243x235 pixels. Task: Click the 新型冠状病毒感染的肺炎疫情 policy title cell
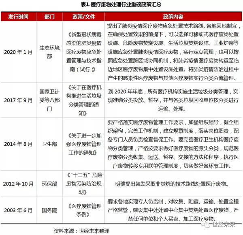pos(84,52)
